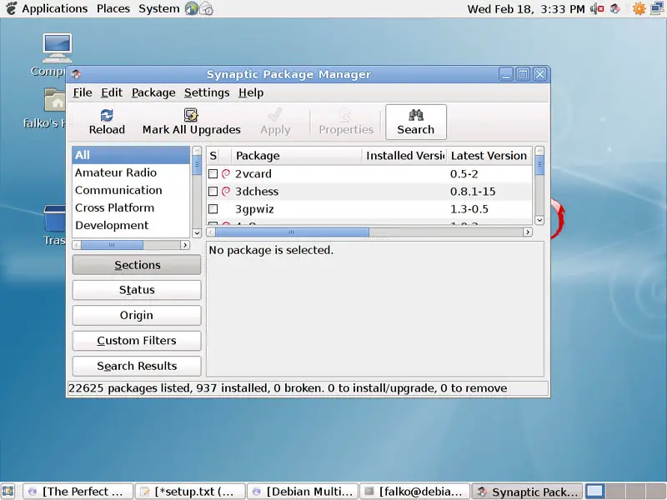Viewport: 667px width, 500px height.
Task: Select the Cross Platform section
Action: [x=131, y=207]
